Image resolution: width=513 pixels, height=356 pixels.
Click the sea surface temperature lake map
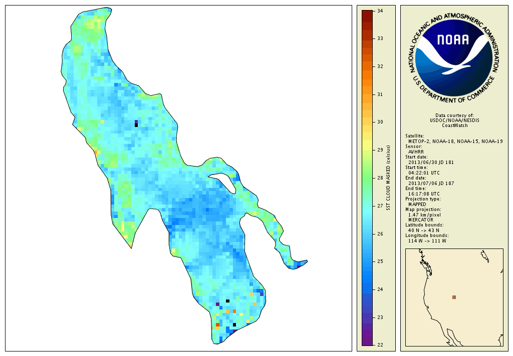pos(179,178)
